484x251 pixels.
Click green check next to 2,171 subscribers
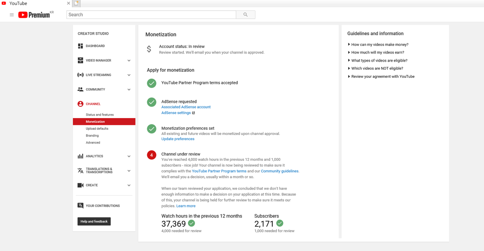pyautogui.click(x=280, y=223)
